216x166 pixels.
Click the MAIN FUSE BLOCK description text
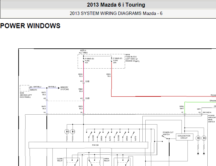coord(132,58)
